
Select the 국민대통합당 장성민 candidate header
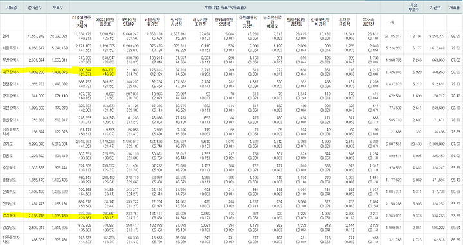[x=248, y=22]
